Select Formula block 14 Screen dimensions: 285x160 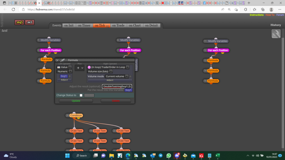(x=213, y=71)
